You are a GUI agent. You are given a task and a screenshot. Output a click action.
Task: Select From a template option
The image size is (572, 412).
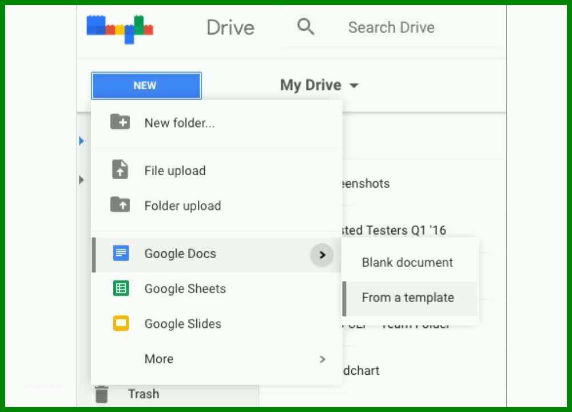point(410,298)
